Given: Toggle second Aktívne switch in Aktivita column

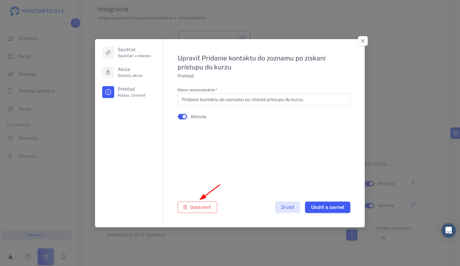Looking at the screenshot, I should (369, 206).
